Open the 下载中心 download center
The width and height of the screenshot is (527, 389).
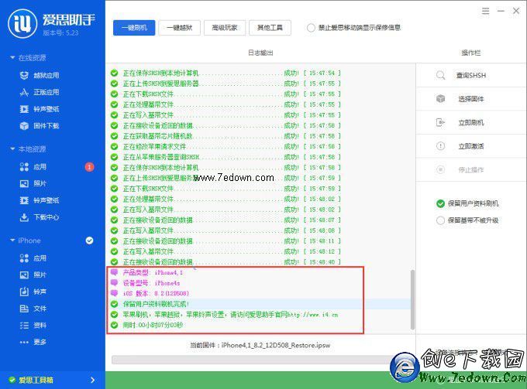pos(46,217)
